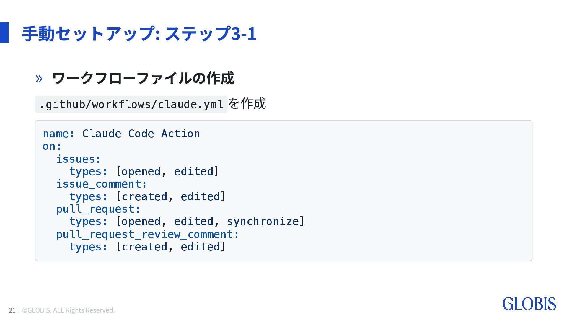Click the double chevron bullet icon
Screen dimensions: 567x319
(x=39, y=79)
